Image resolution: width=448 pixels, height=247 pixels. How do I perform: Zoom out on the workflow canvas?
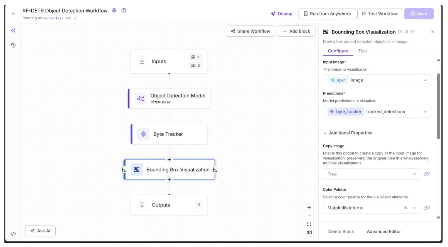pyautogui.click(x=309, y=216)
